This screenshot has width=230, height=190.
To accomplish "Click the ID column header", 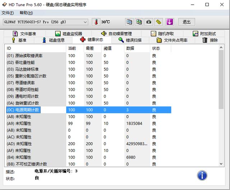I will pos(36,48).
